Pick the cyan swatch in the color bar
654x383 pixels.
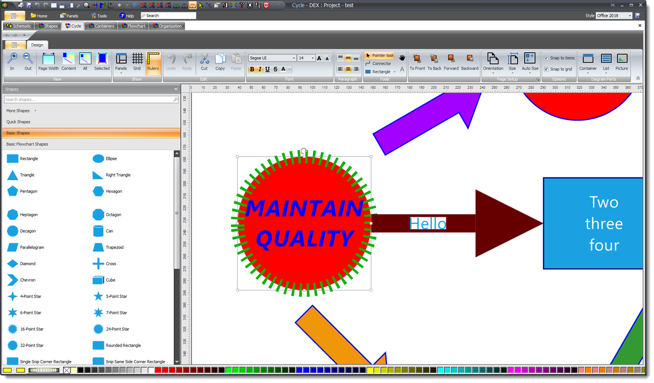440,370
